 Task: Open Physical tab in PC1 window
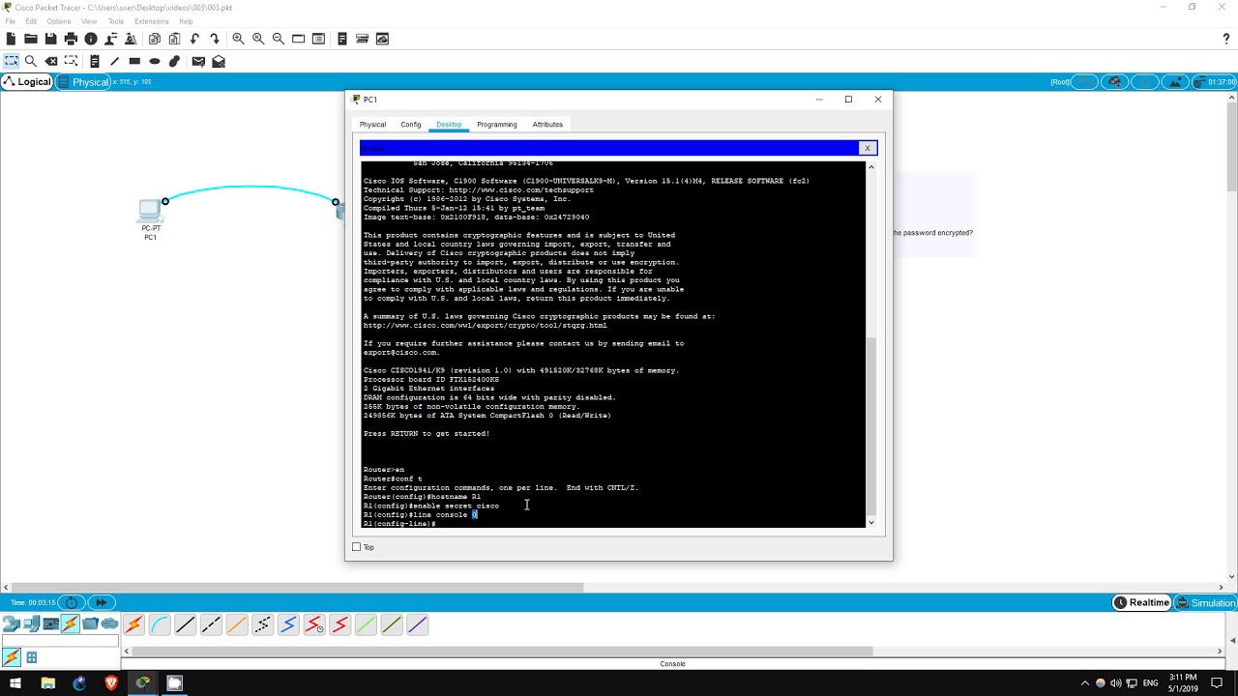pyautogui.click(x=372, y=125)
